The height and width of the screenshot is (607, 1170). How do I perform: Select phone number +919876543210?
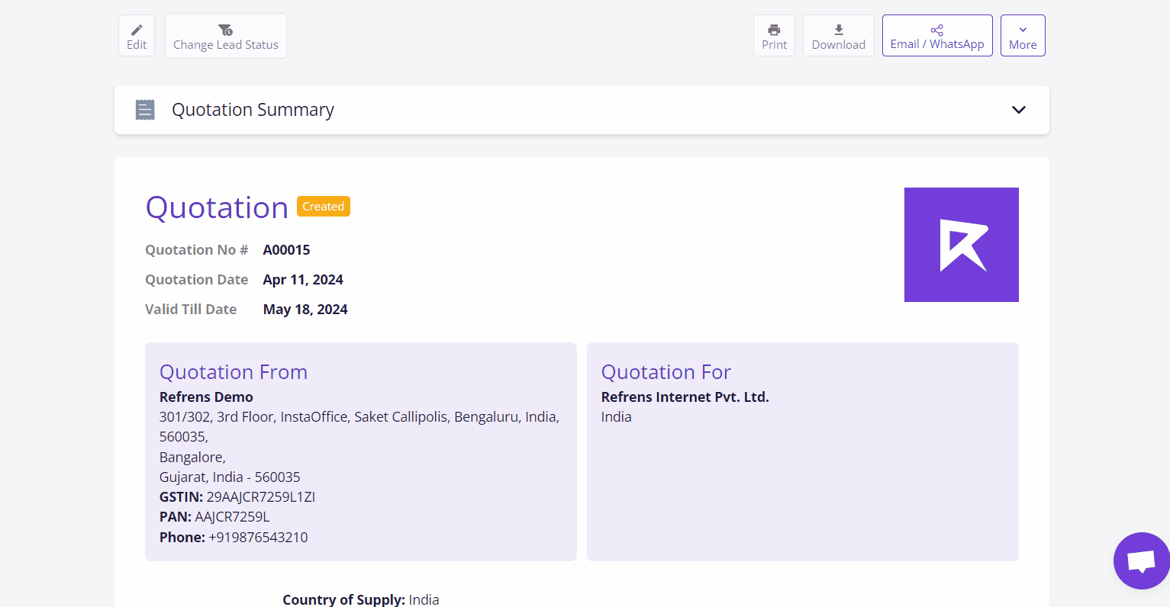pos(258,538)
